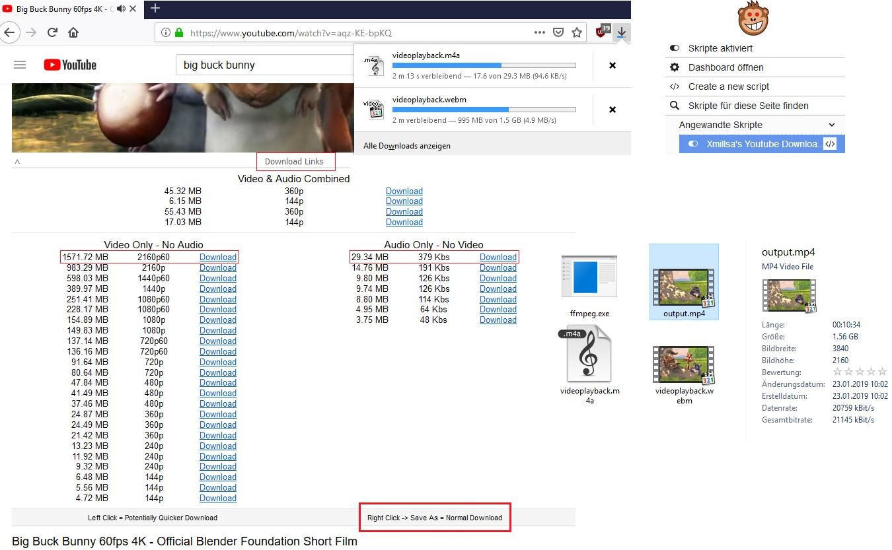Collapse the Angewandte Skripte section
This screenshot has width=892, height=550.
pos(832,125)
